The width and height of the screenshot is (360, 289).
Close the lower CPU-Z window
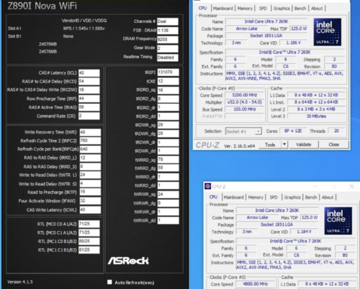351,186
